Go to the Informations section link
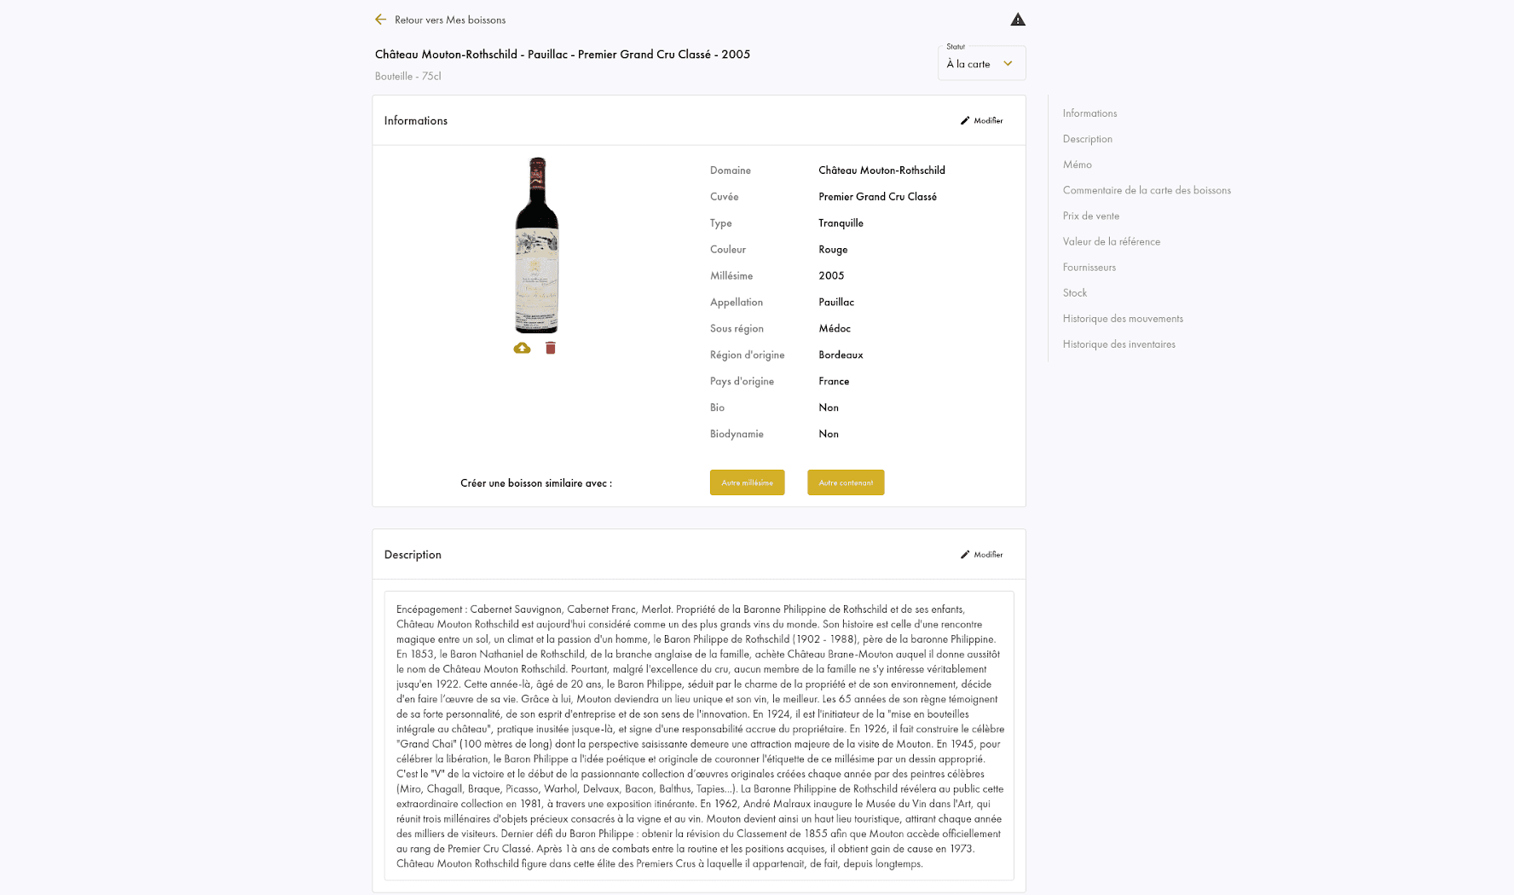This screenshot has height=895, width=1514. (x=1089, y=113)
